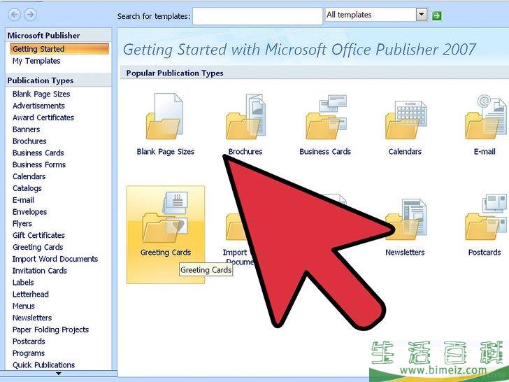Select Banners in sidebar list

coord(27,129)
